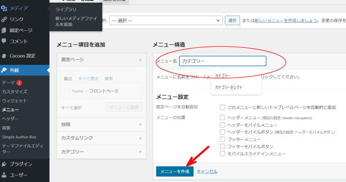The image size is (346, 182).
Task: Open カスタマイズ under 外観
Action: pyautogui.click(x=15, y=92)
